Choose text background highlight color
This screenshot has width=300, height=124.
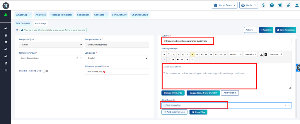[265, 54]
